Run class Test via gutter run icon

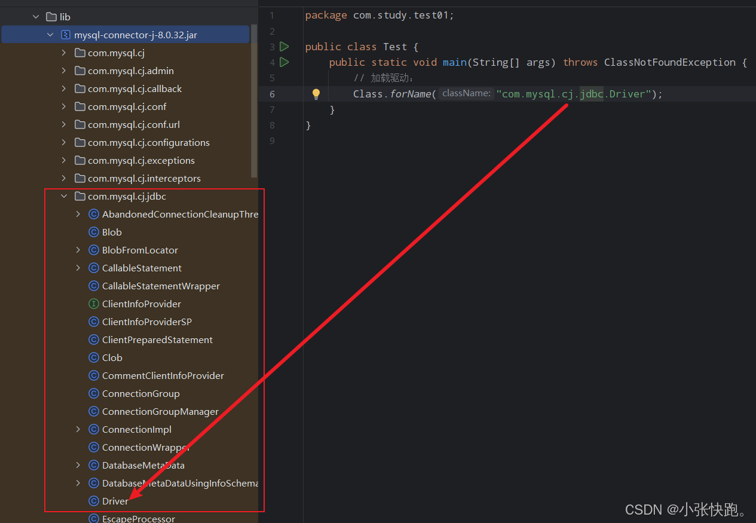[284, 47]
